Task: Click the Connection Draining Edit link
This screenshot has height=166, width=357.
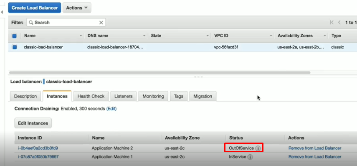Action: [111, 109]
